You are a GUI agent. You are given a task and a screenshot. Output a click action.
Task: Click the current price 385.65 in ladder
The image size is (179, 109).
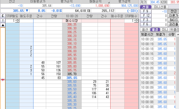(72, 78)
